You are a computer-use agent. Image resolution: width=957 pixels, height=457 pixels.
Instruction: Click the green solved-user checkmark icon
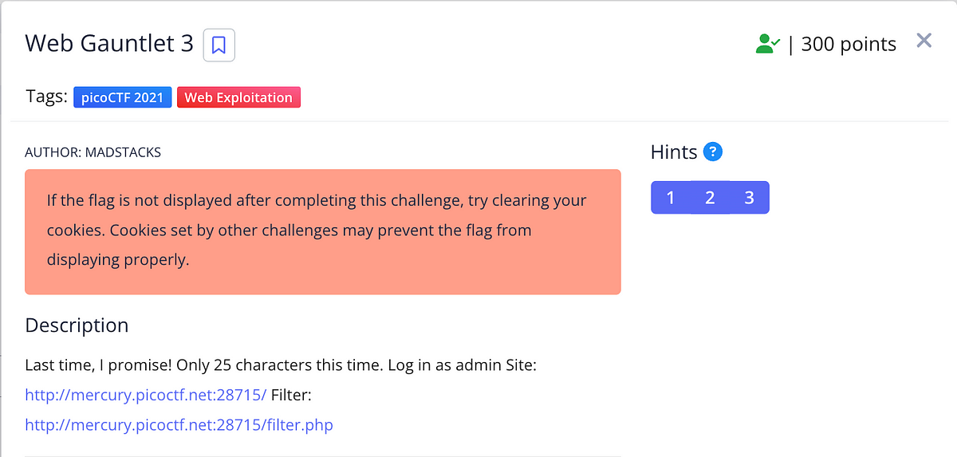coord(768,44)
